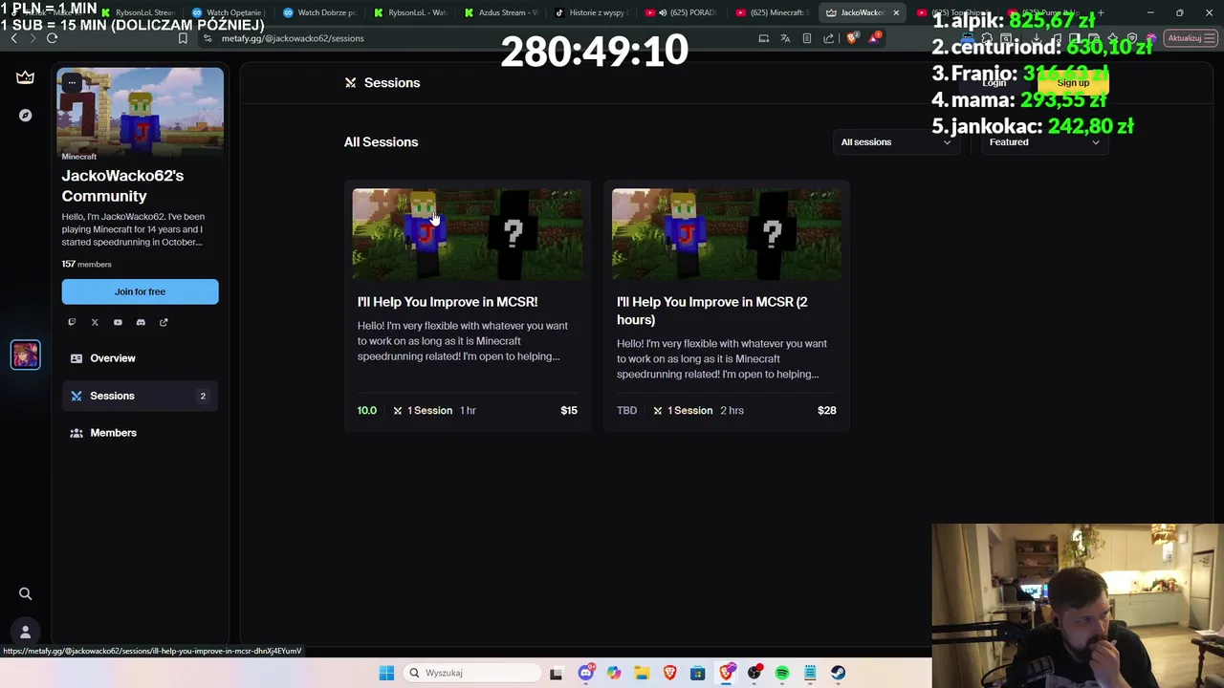
Task: Open Notepad from the taskbar
Action: pos(810,673)
